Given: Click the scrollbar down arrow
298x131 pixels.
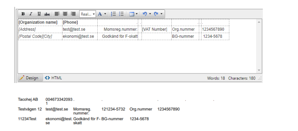Looking at the screenshot, I should [x=259, y=70].
